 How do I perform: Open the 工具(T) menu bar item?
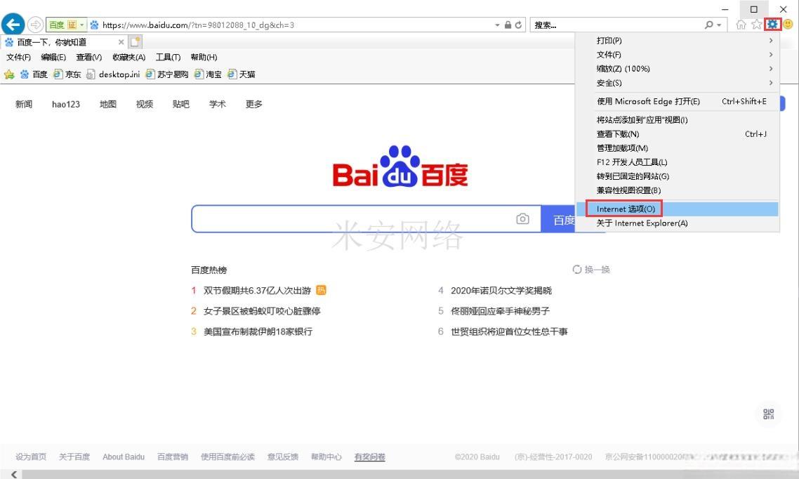click(169, 57)
